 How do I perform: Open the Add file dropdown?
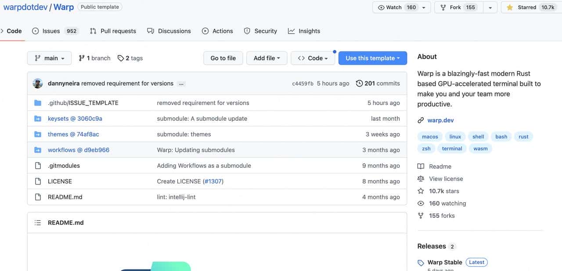[x=267, y=58]
